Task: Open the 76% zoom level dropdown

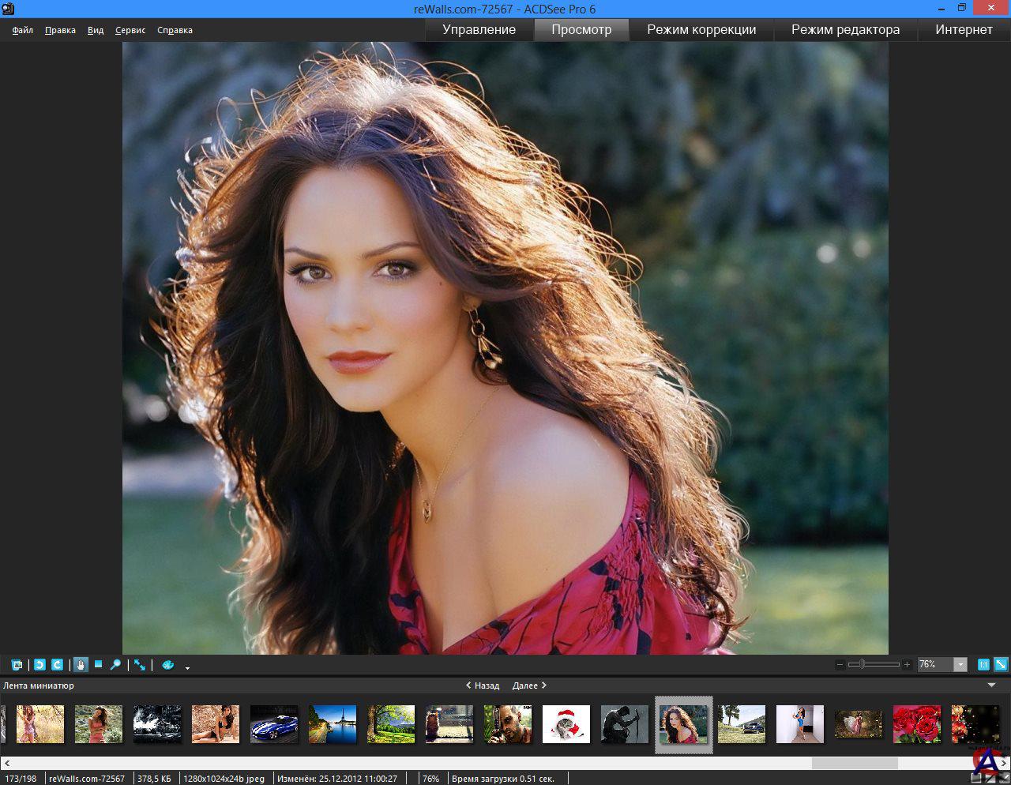Action: click(x=960, y=665)
